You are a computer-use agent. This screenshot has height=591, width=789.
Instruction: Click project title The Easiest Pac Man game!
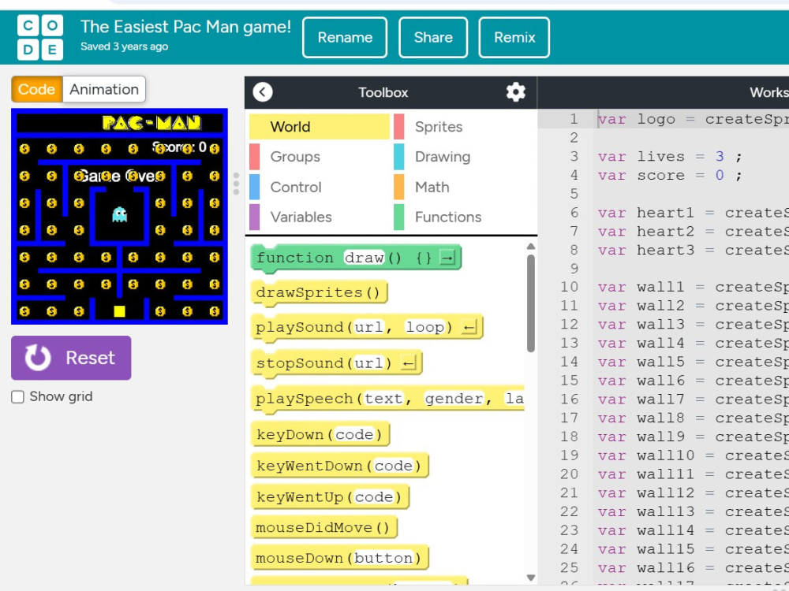point(185,27)
